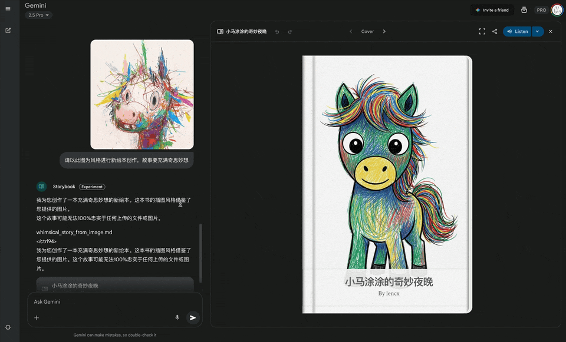Send the message with the arrow button

193,317
